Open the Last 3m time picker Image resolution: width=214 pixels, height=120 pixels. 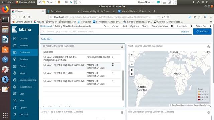click(x=201, y=26)
